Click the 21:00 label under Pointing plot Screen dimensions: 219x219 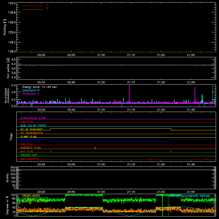101,55
